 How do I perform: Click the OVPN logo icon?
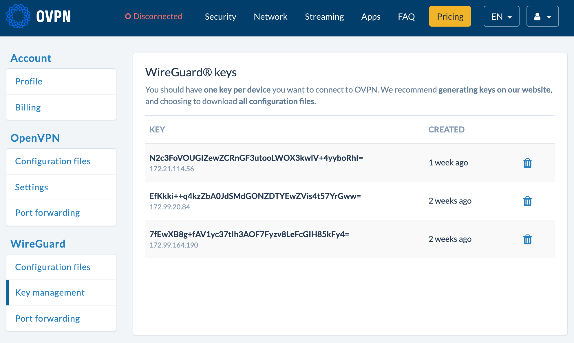(x=18, y=16)
